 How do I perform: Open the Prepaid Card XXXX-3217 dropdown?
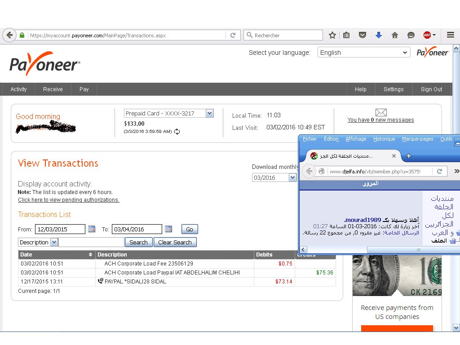(169, 113)
